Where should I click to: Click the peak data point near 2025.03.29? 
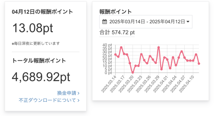tap(158, 47)
